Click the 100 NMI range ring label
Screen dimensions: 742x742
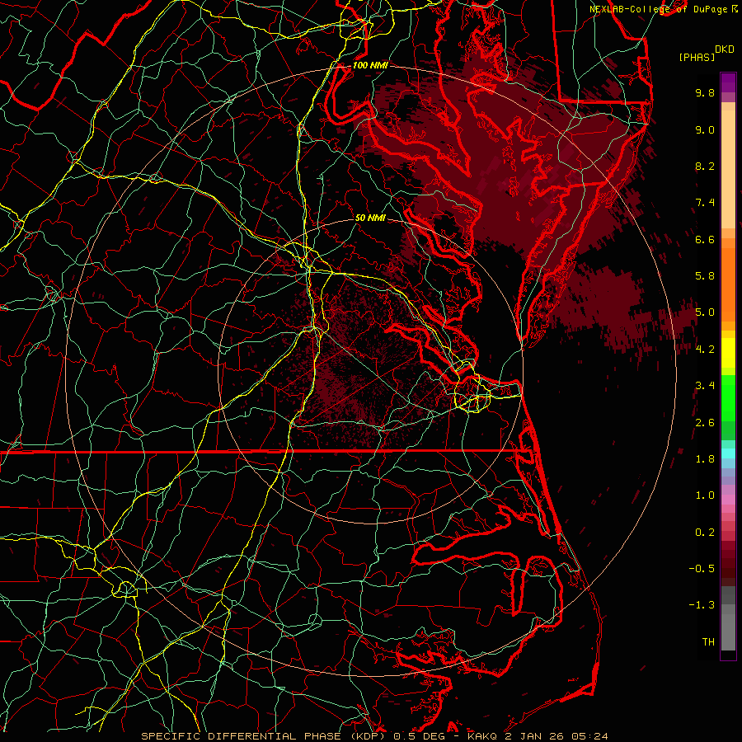tap(370, 65)
